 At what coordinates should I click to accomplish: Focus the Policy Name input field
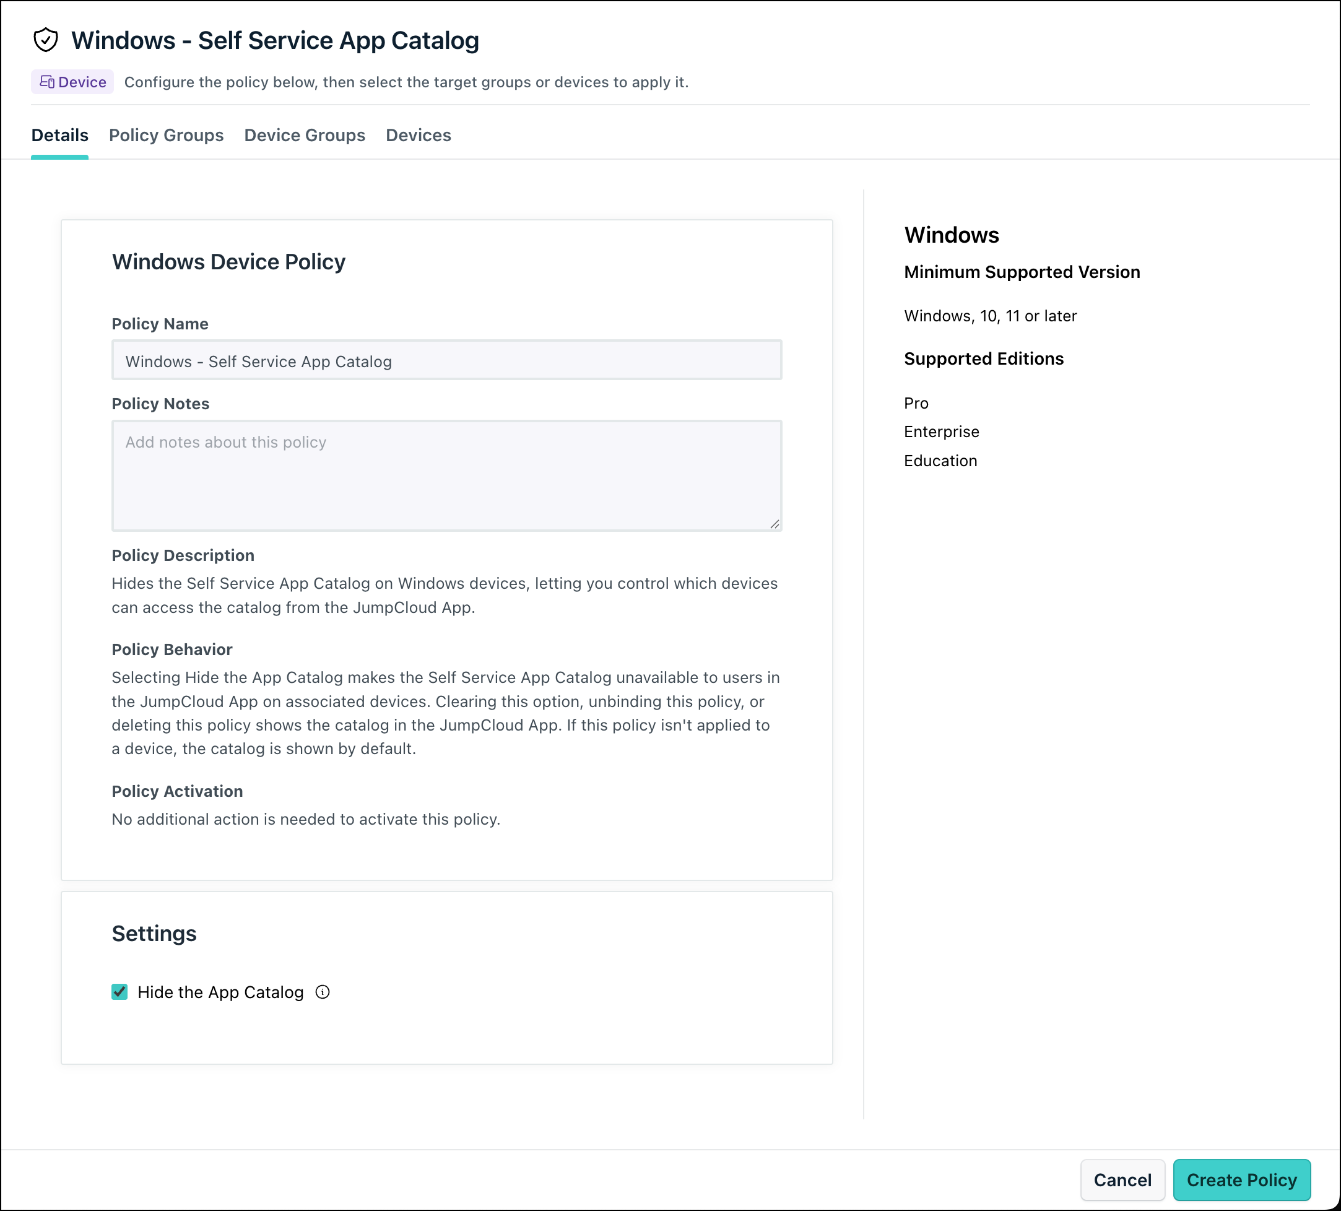(447, 360)
